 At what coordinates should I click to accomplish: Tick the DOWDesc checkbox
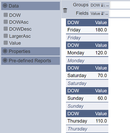click(6, 29)
